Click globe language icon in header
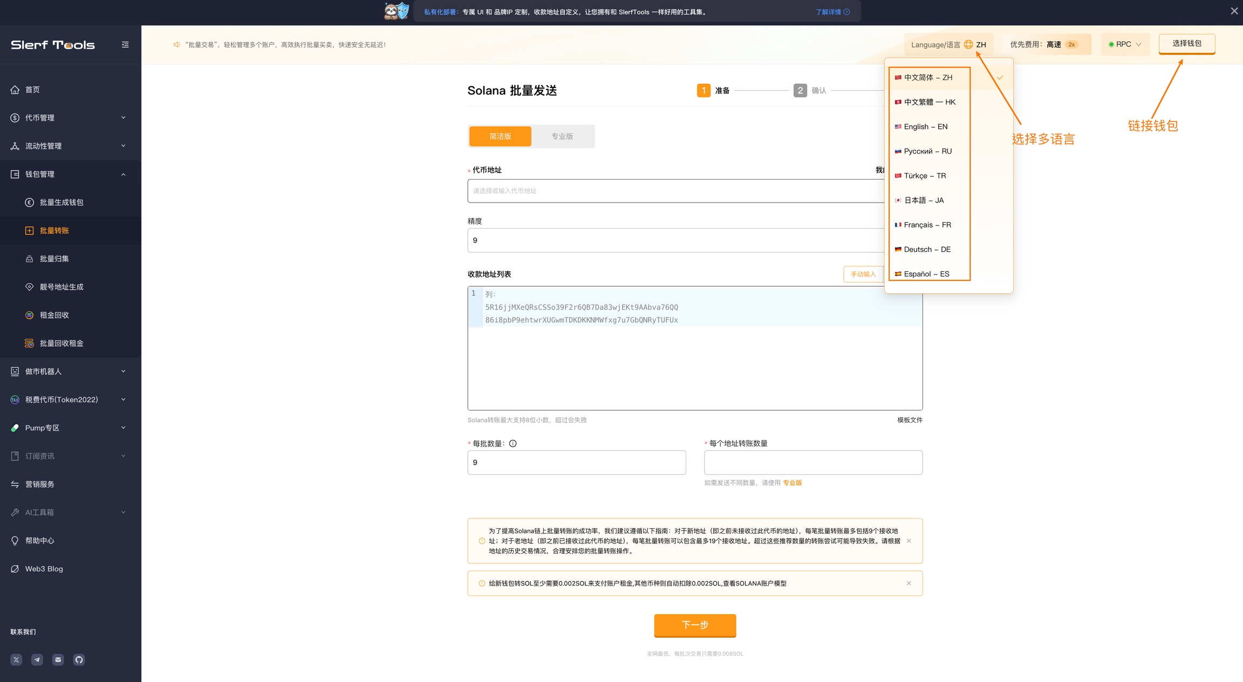 [968, 45]
